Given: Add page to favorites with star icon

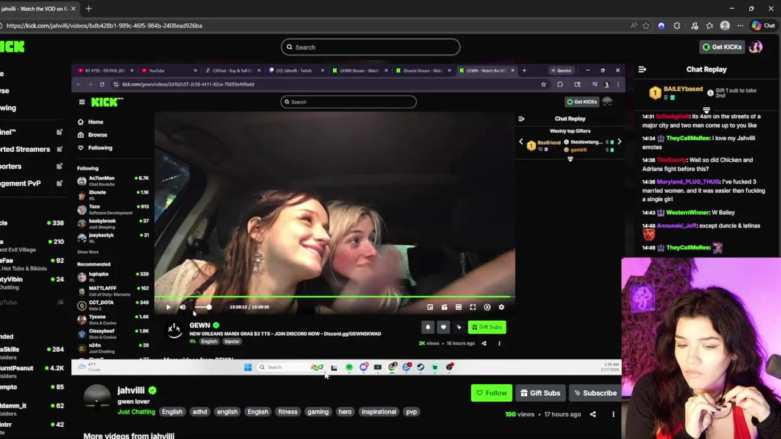Looking at the screenshot, I should (646, 26).
